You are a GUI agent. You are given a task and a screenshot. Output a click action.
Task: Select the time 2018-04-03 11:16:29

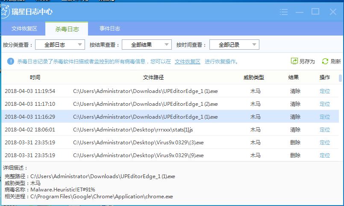30,117
